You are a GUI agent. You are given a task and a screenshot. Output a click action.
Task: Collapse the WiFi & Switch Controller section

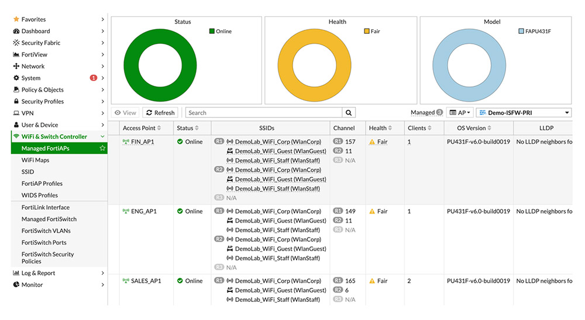[102, 137]
